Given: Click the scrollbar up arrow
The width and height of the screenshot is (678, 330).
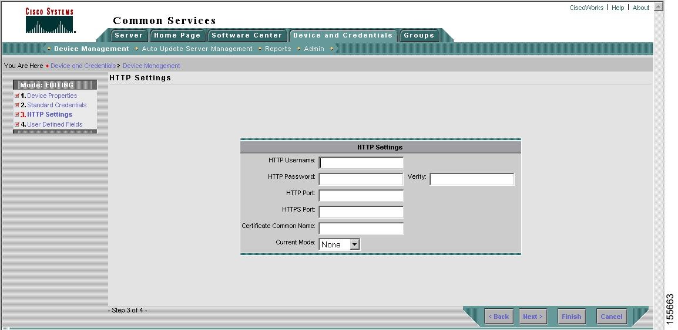Looking at the screenshot, I should click(658, 6).
